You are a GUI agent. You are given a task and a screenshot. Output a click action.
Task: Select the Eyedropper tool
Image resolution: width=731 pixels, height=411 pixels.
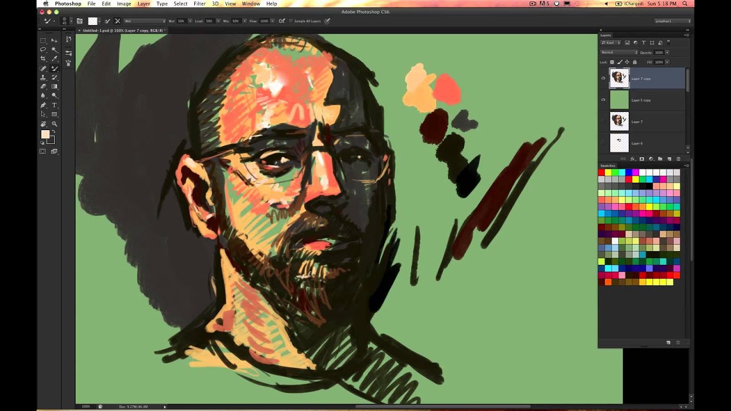(x=54, y=58)
